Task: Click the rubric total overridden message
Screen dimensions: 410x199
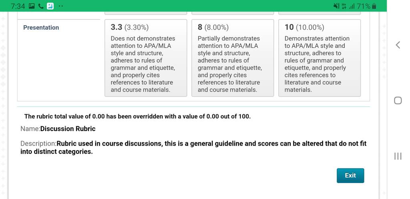Action: click(138, 116)
